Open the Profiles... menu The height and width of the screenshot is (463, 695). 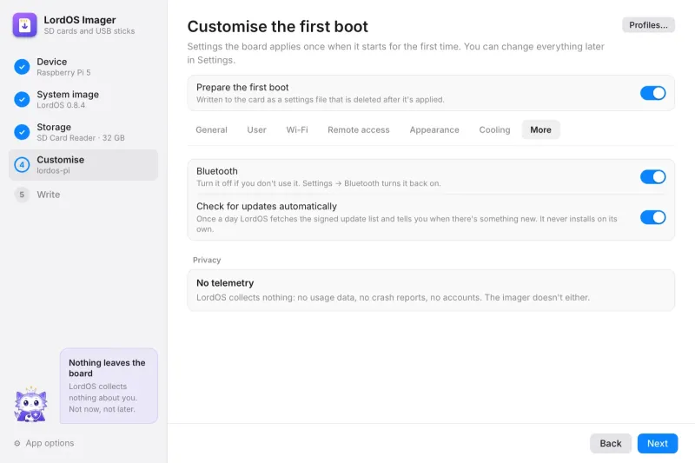pos(648,25)
